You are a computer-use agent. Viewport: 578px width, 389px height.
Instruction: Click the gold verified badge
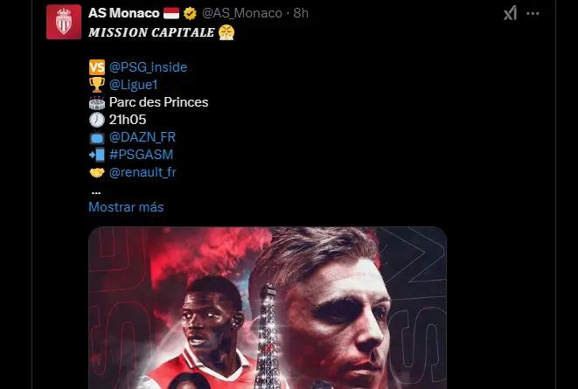190,13
